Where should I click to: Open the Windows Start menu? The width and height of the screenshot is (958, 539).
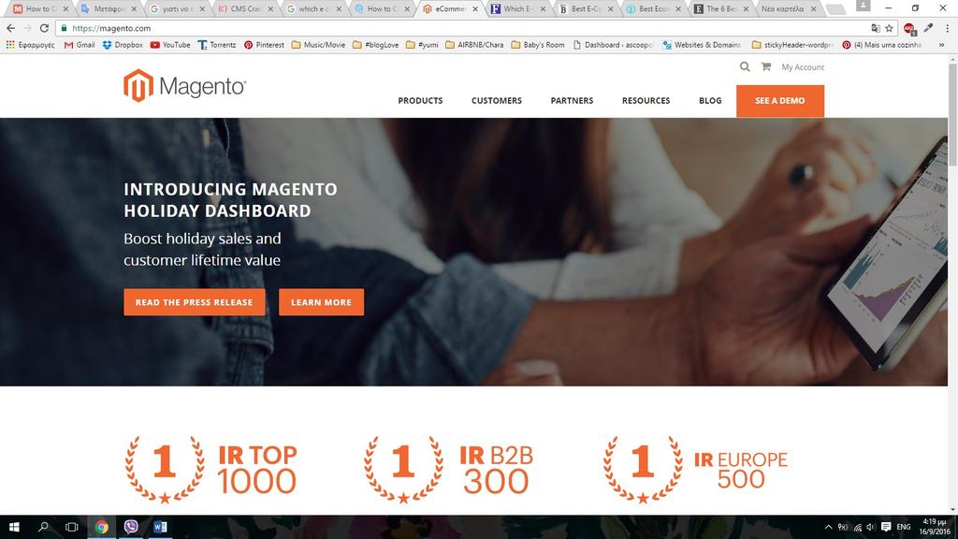pyautogui.click(x=14, y=527)
